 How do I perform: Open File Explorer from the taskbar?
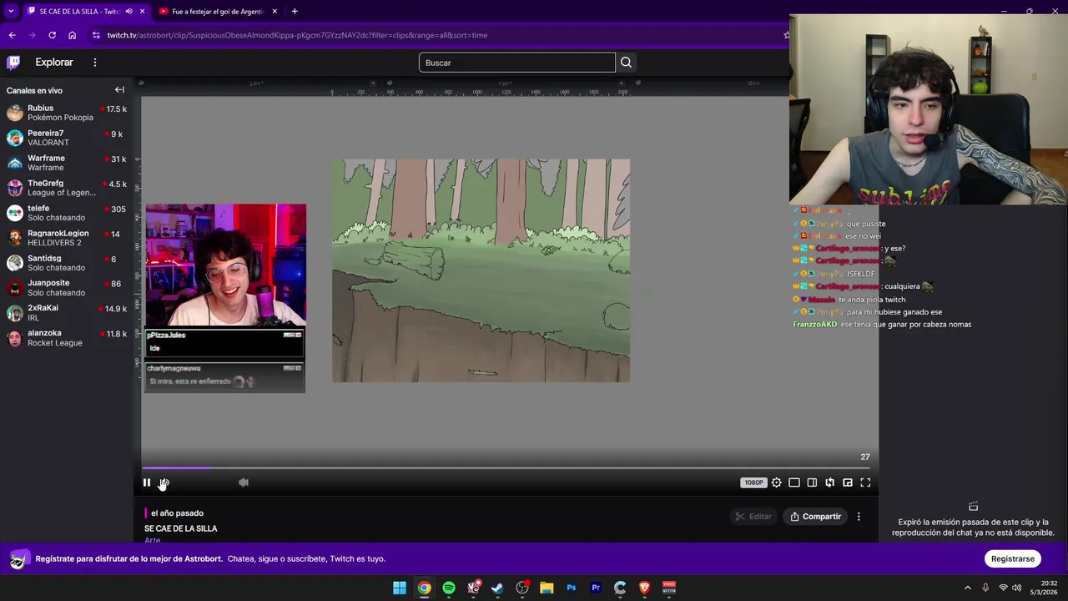(x=547, y=588)
